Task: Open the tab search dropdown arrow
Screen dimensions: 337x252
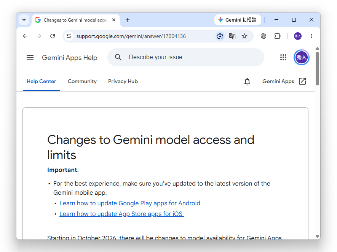Action: pyautogui.click(x=24, y=20)
